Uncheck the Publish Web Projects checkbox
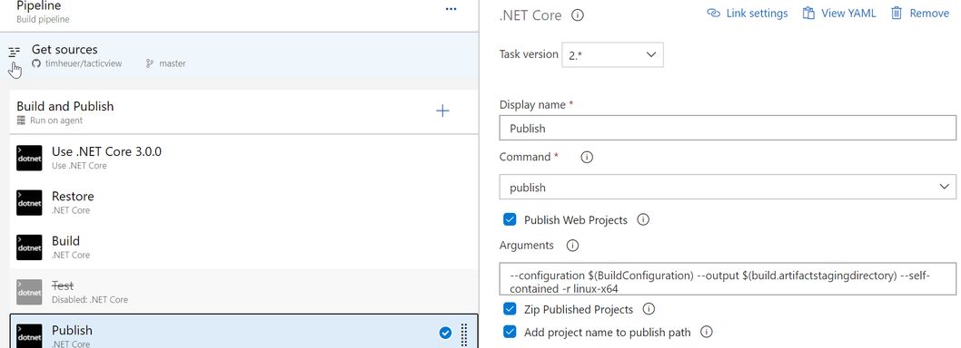Image resolution: width=961 pixels, height=348 pixels. [510, 219]
